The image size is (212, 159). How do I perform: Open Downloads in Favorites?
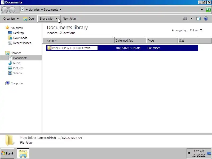pyautogui.click(x=20, y=38)
